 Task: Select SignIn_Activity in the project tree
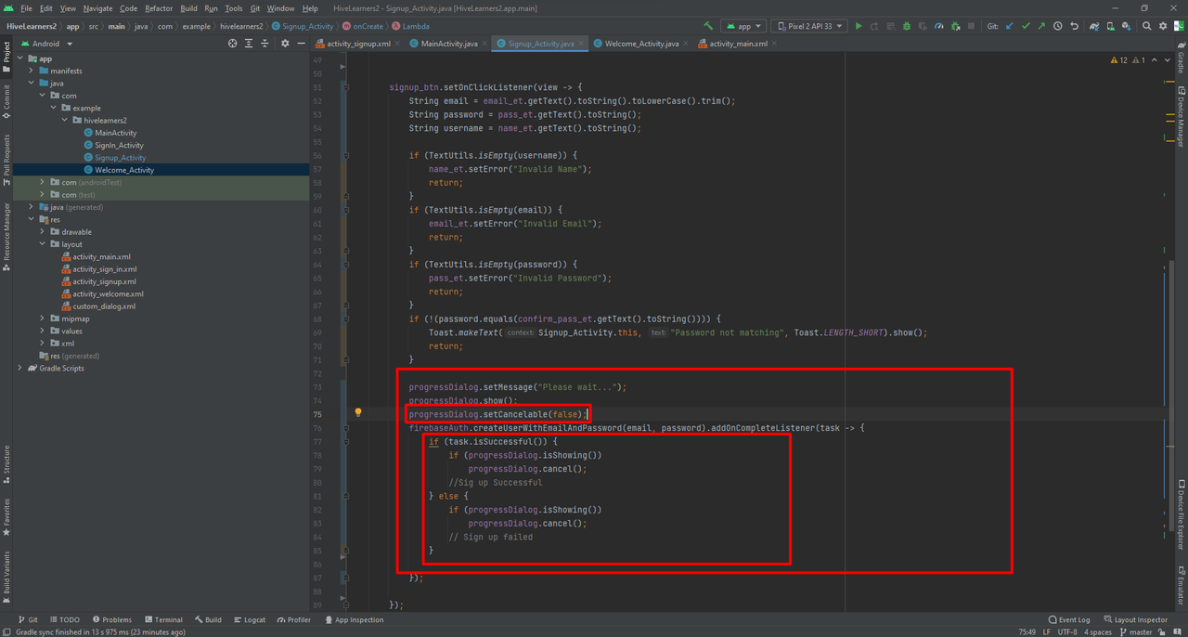coord(119,145)
